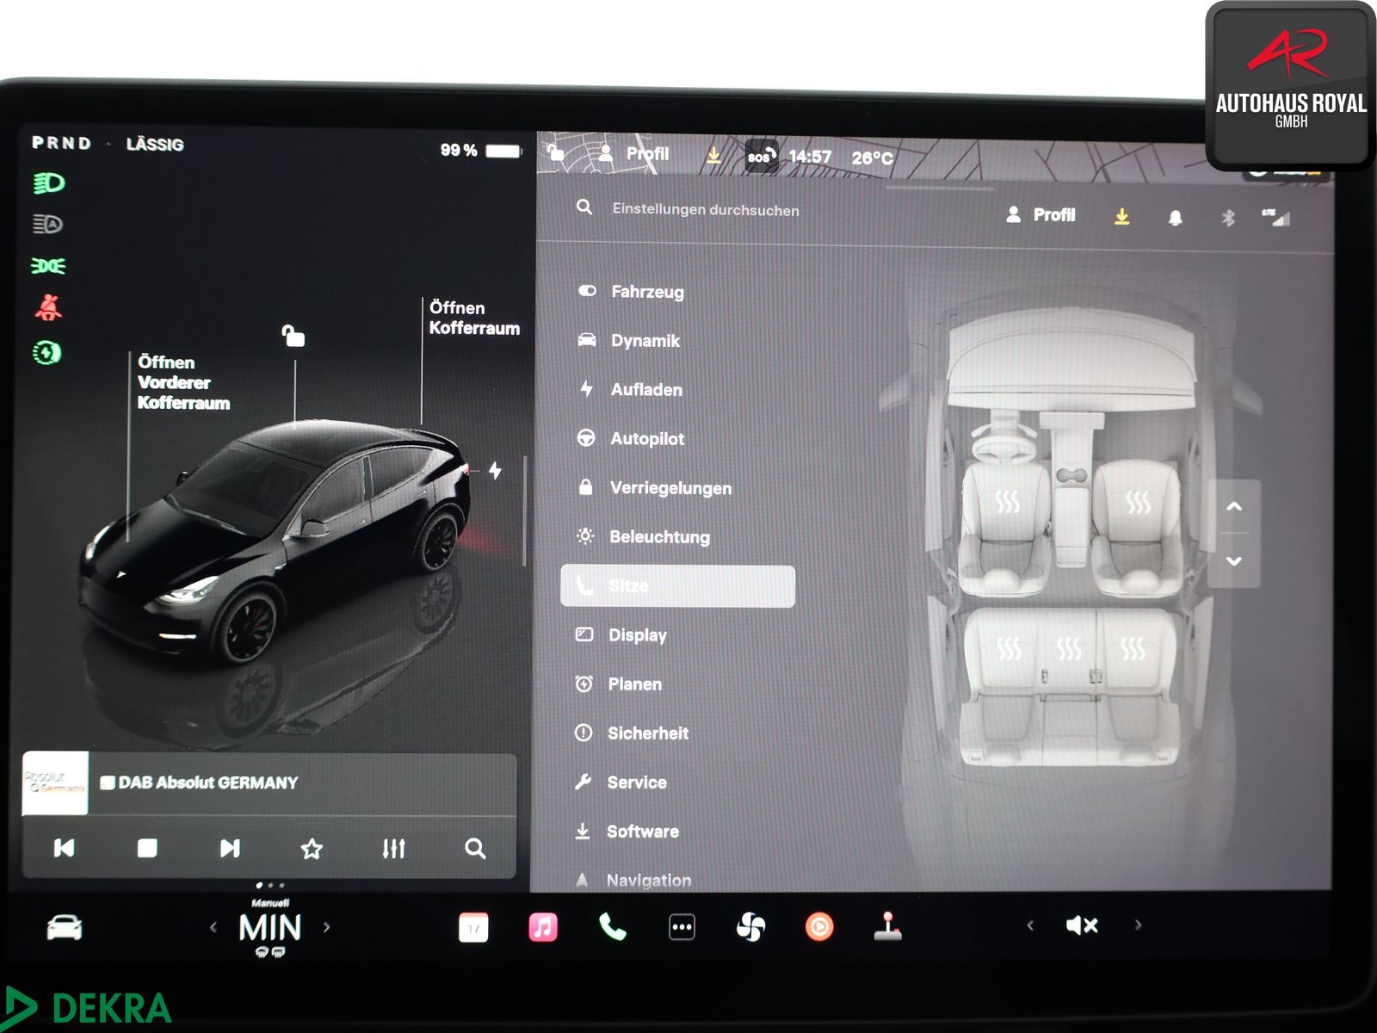Viewport: 1377px width, 1033px height.
Task: Toggle driver seat heating
Action: click(1007, 501)
